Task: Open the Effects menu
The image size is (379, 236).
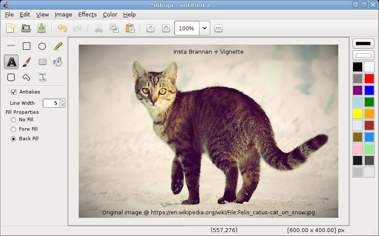Action: point(87,15)
